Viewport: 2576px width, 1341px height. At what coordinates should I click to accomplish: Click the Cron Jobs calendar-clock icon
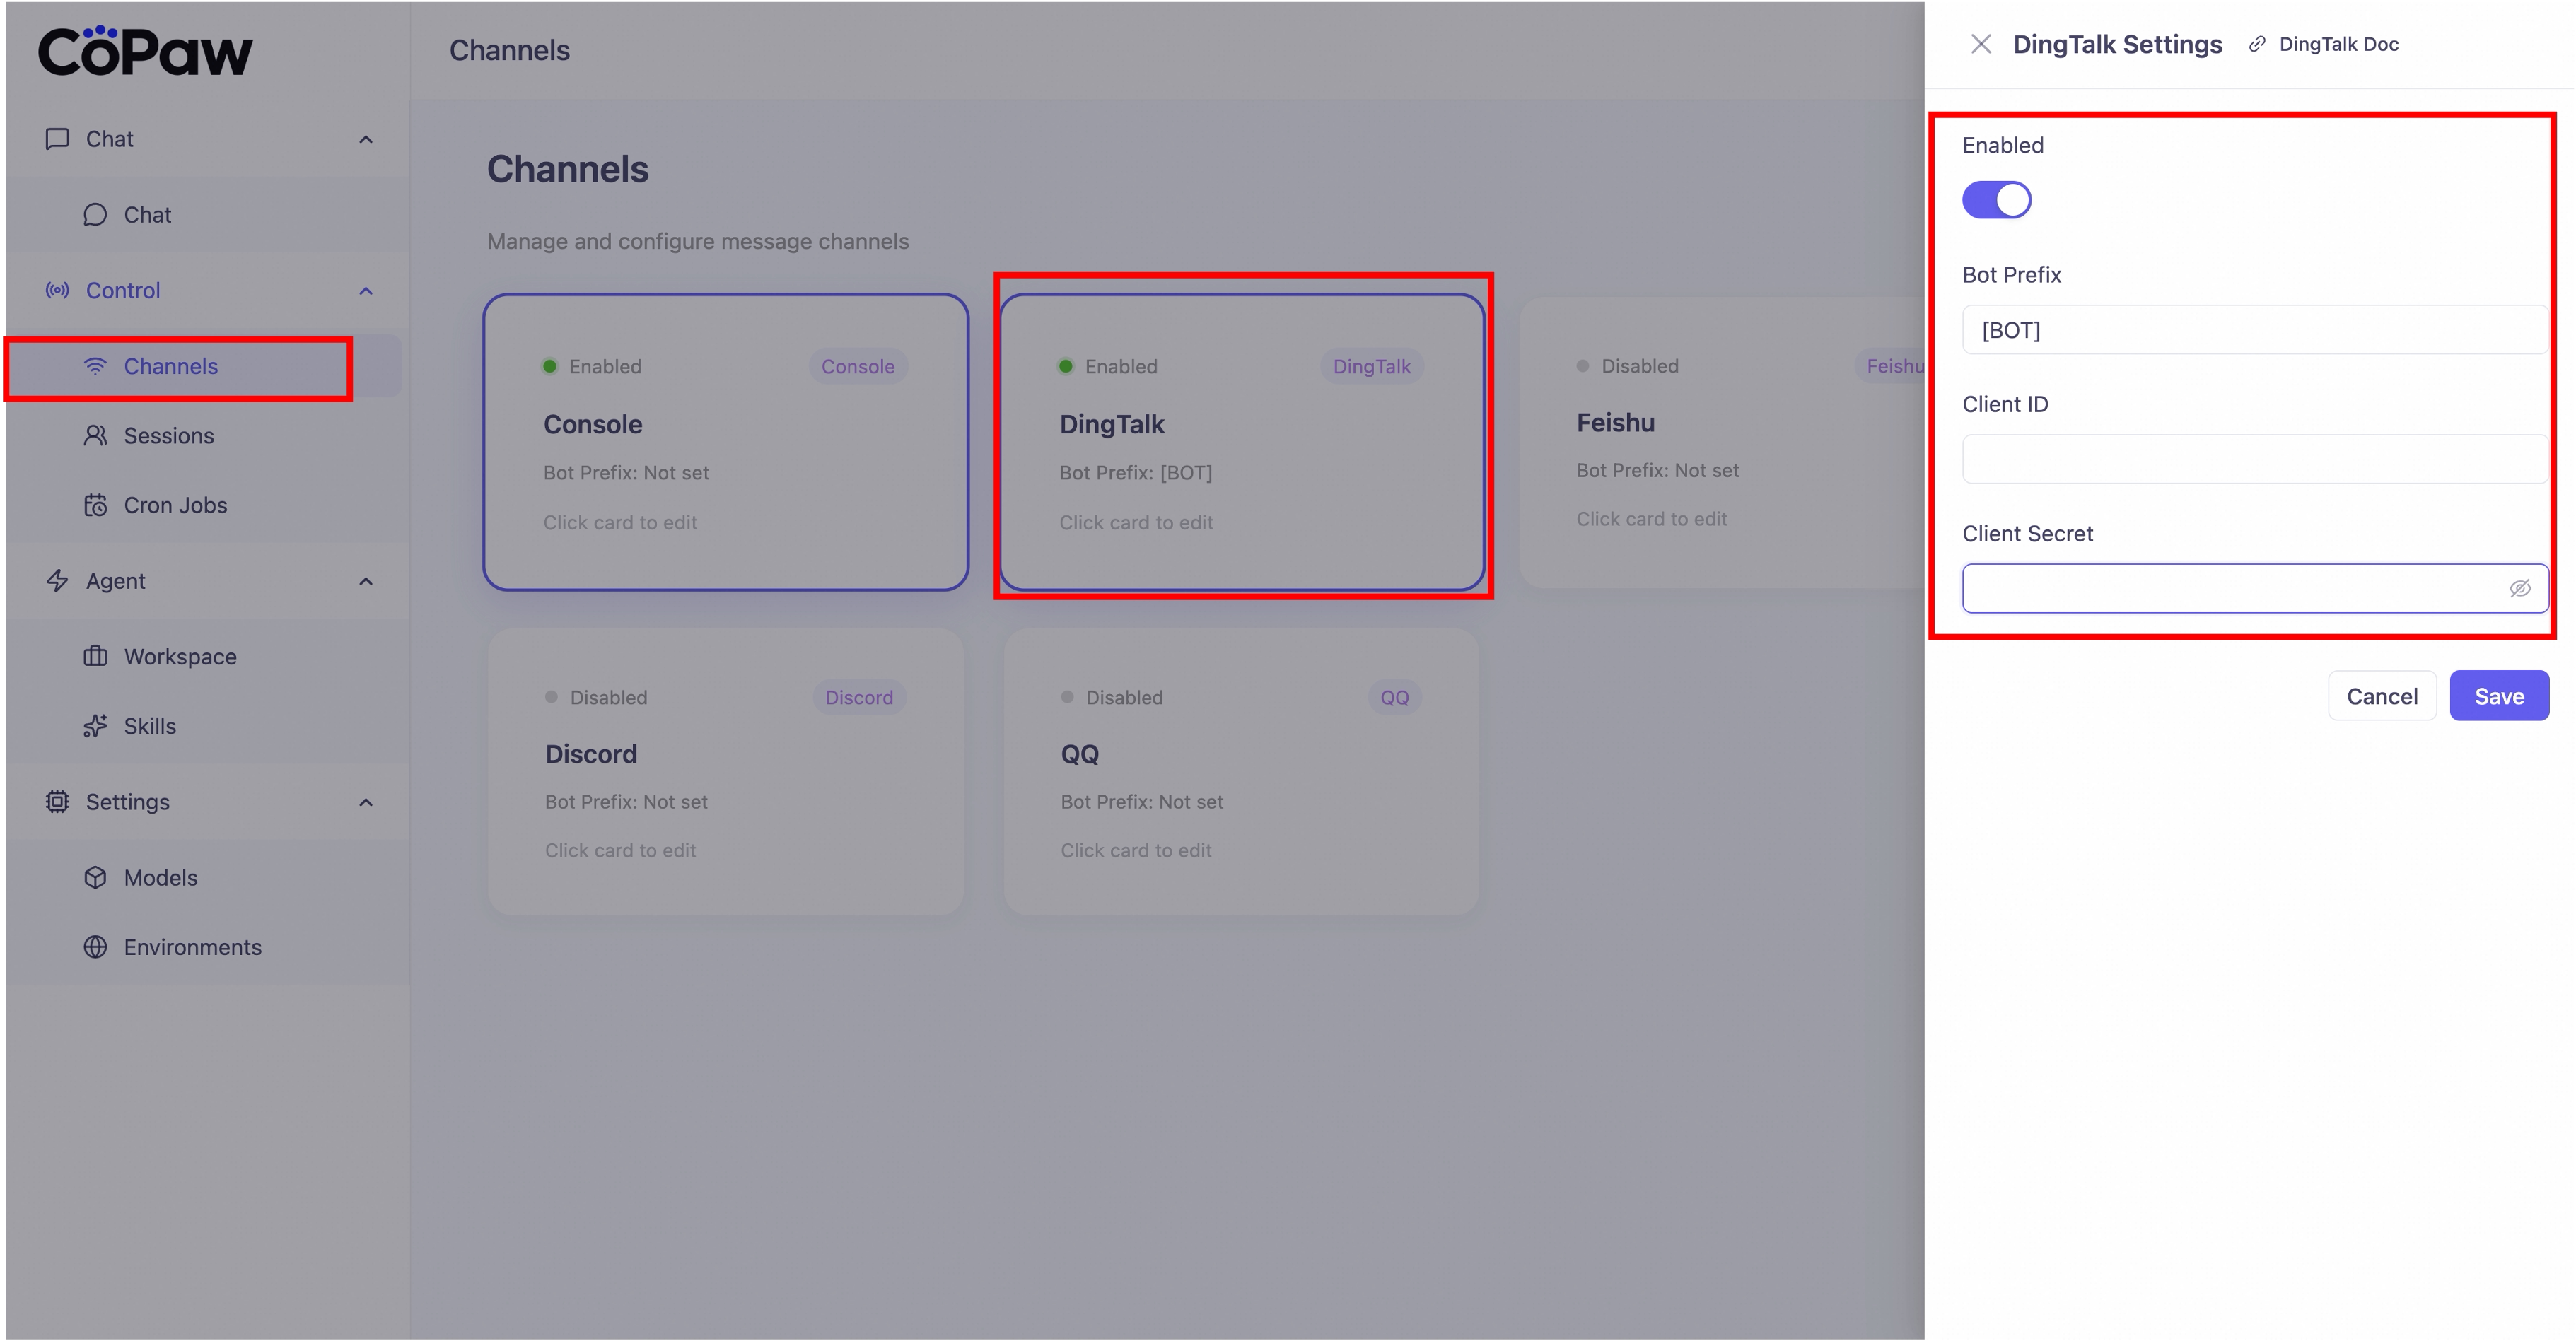(95, 505)
